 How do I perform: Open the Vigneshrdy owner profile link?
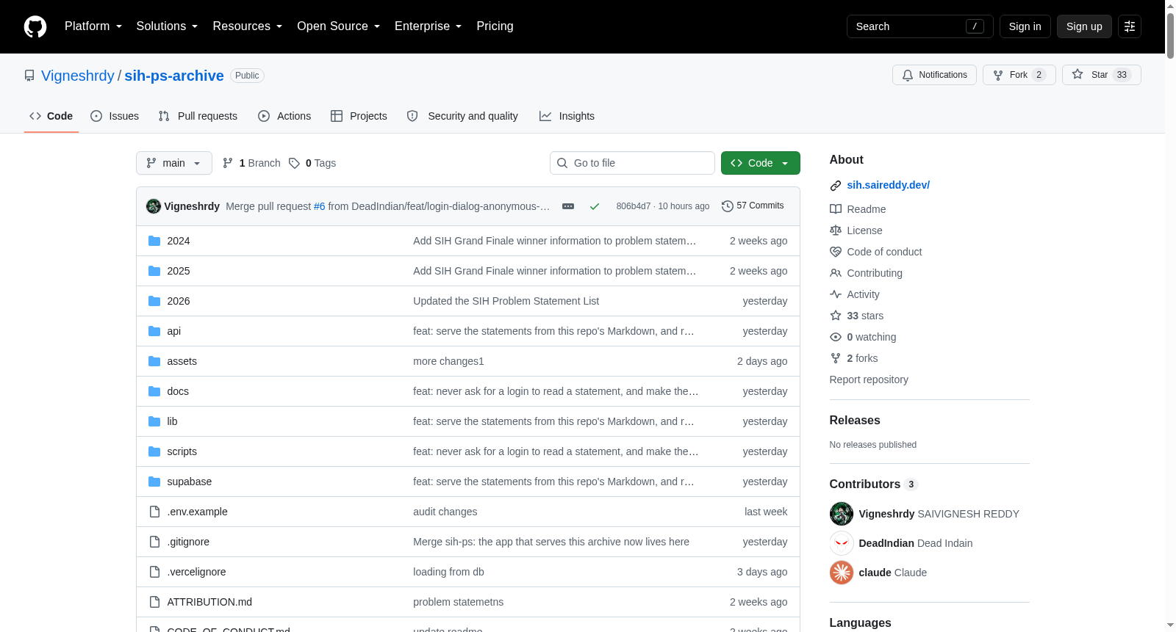pos(78,76)
